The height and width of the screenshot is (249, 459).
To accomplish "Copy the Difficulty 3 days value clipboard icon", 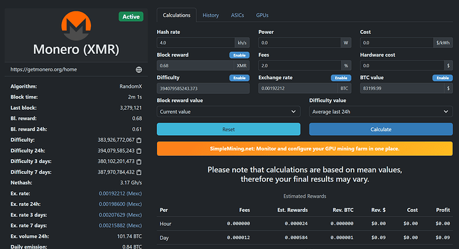I will click(x=139, y=162).
